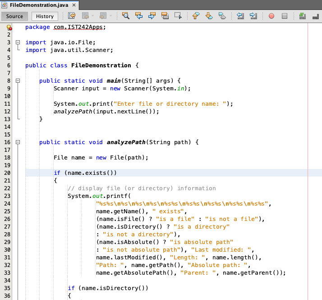Collapse the analyzePath method fold at line 16

coord(18,142)
